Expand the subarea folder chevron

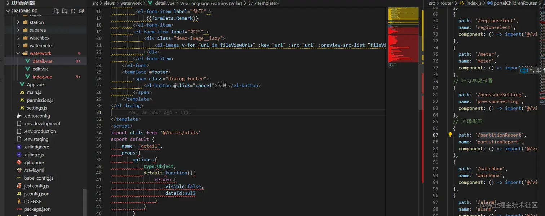pos(18,30)
